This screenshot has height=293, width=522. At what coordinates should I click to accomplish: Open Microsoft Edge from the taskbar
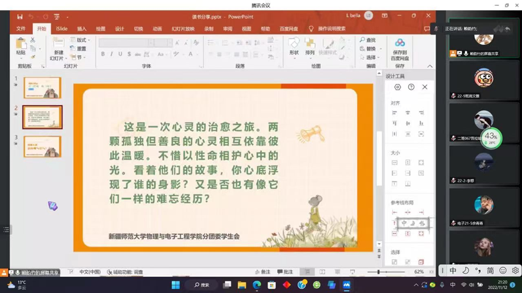[257, 285]
